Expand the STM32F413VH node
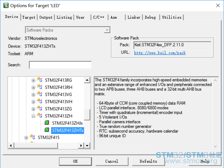Viewport: 224px width, 168px height. pyautogui.click(x=33, y=102)
